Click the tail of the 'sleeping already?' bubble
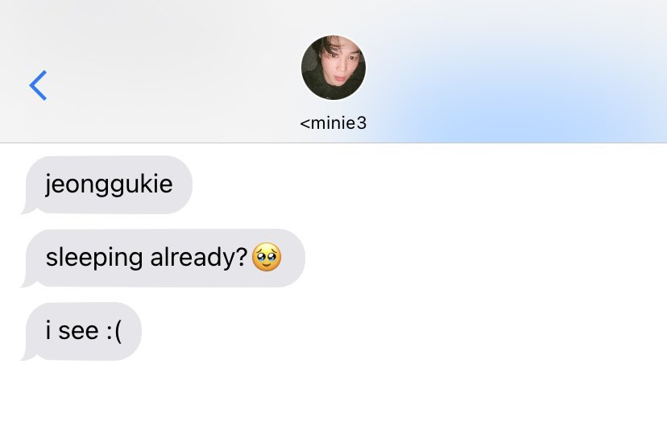667x422 pixels. click(27, 282)
